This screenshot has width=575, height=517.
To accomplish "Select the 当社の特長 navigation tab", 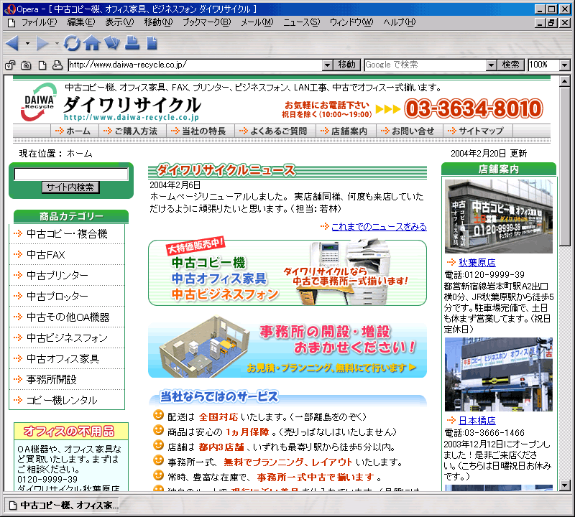I will (x=201, y=131).
